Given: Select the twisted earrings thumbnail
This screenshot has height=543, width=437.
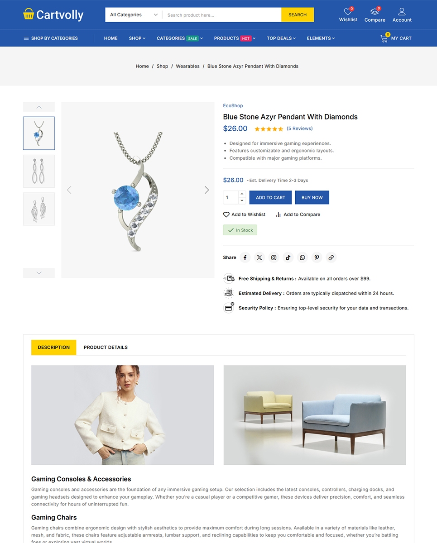Looking at the screenshot, I should [x=39, y=171].
